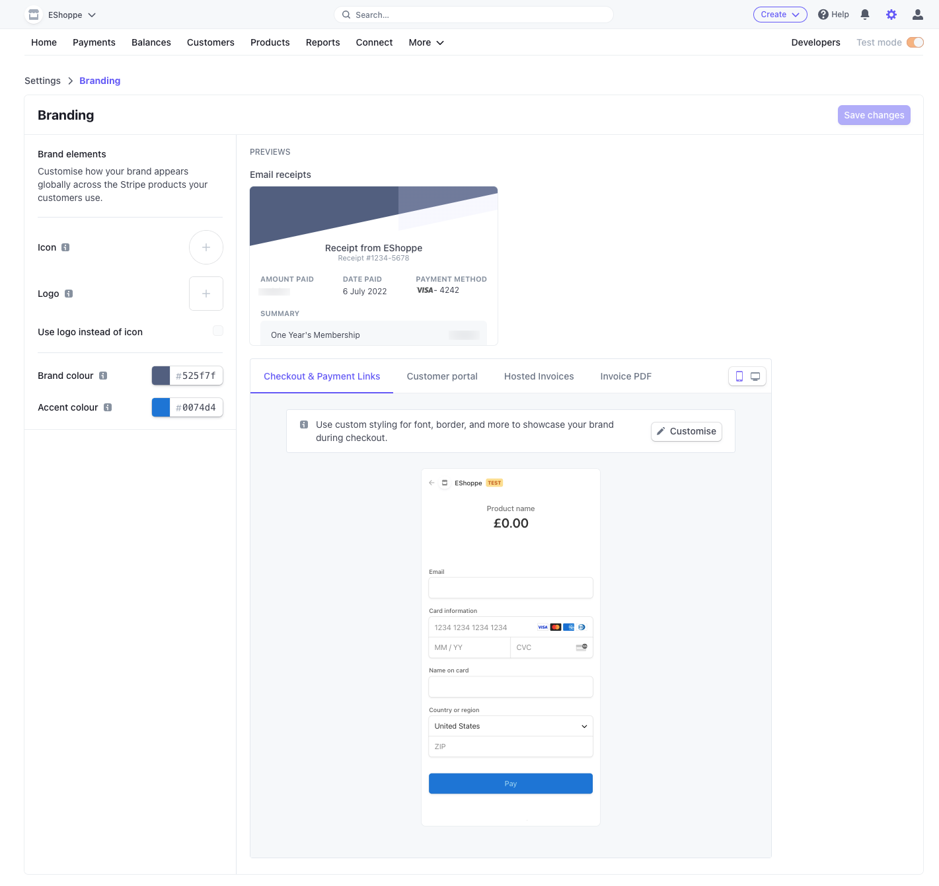Click the Branding breadcrumb link

[x=100, y=81]
